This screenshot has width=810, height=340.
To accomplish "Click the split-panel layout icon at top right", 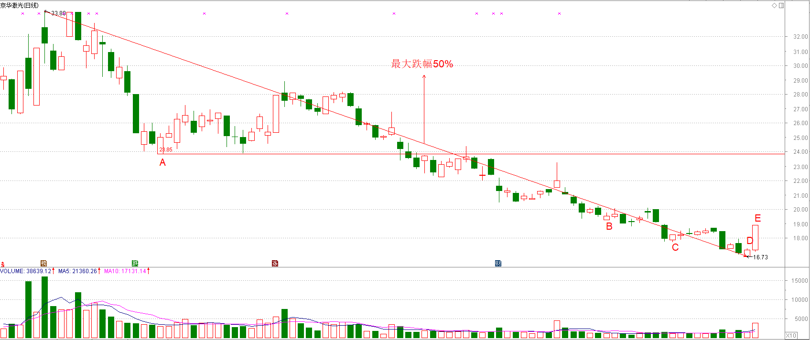I will (781, 5).
